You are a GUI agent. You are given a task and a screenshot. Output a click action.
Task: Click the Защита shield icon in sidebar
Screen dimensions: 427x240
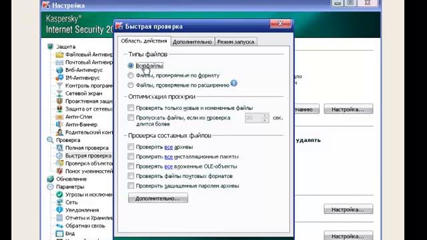coord(51,47)
